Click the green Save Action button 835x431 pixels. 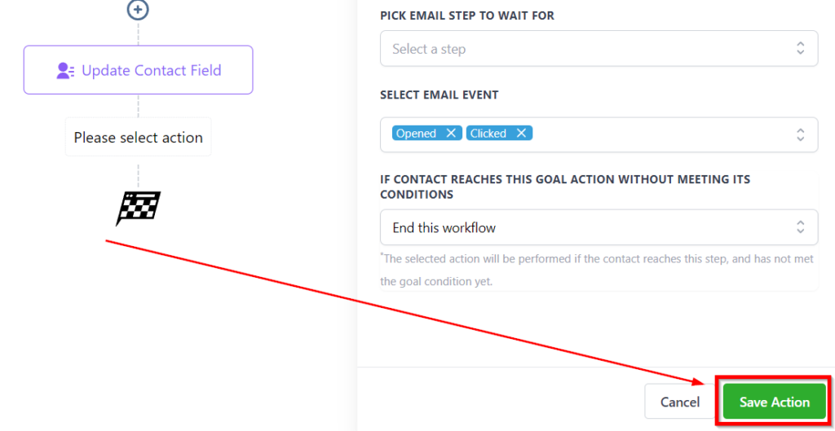tap(774, 402)
